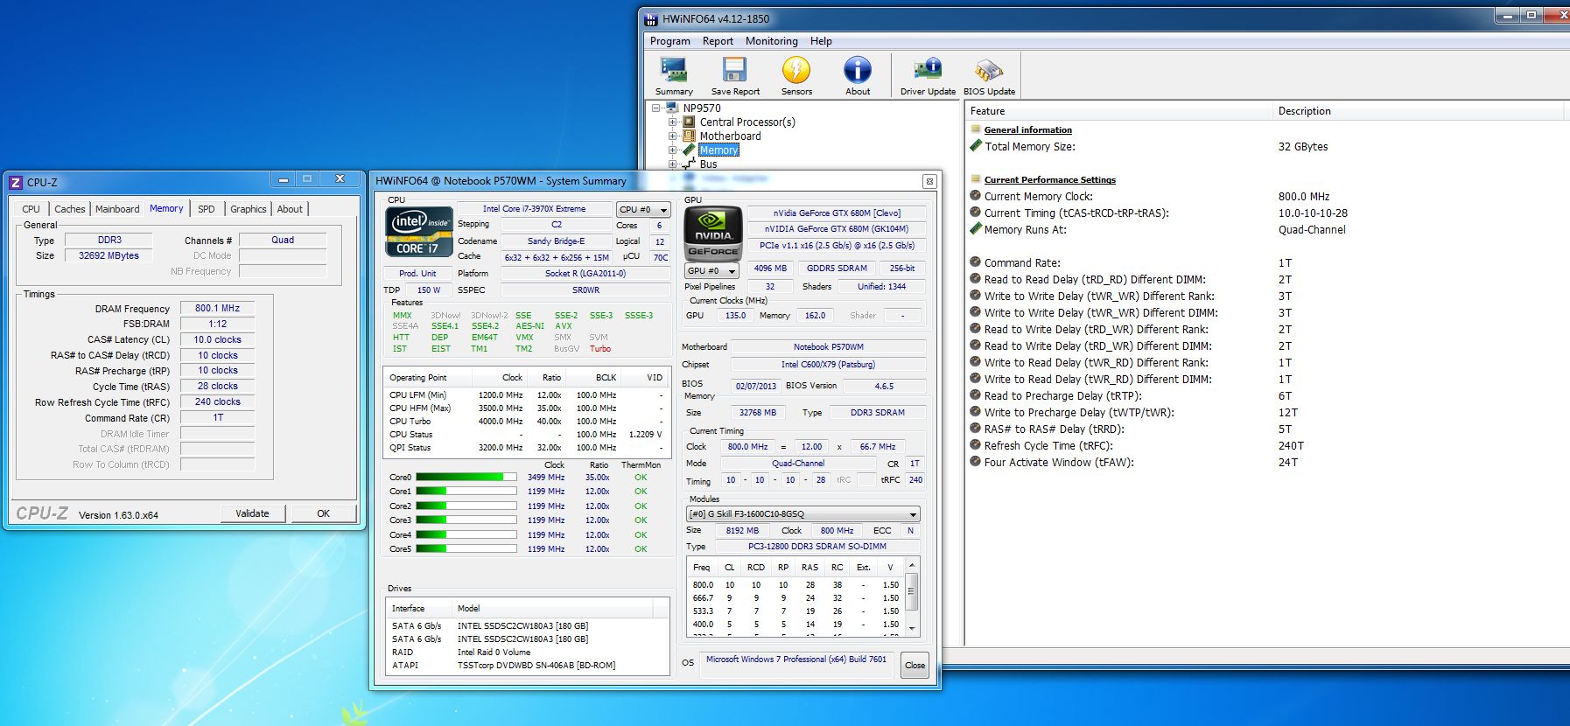
Task: Click the 'Microsoft Windows 7 Professional (x64) Build 7601' OS text
Action: pos(796,660)
